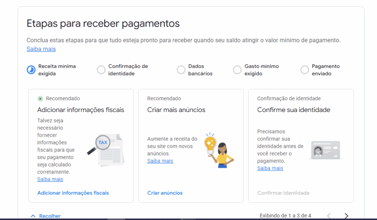The image size is (377, 220).
Task: Select the Confirmação de identidade step circle
Action: pyautogui.click(x=101, y=70)
